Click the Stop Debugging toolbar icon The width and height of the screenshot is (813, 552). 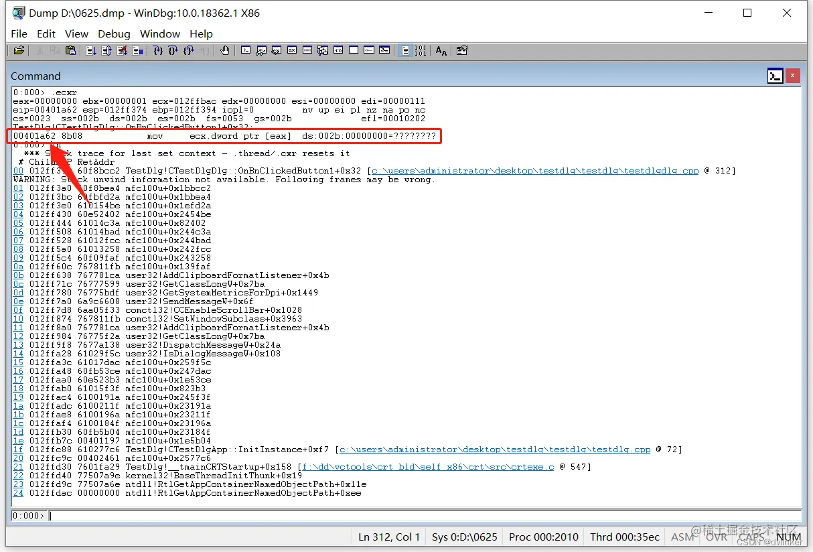(x=122, y=50)
